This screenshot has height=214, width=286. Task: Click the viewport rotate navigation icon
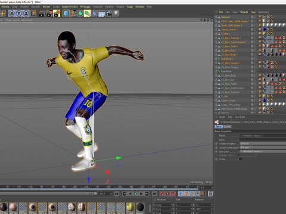[208, 20]
